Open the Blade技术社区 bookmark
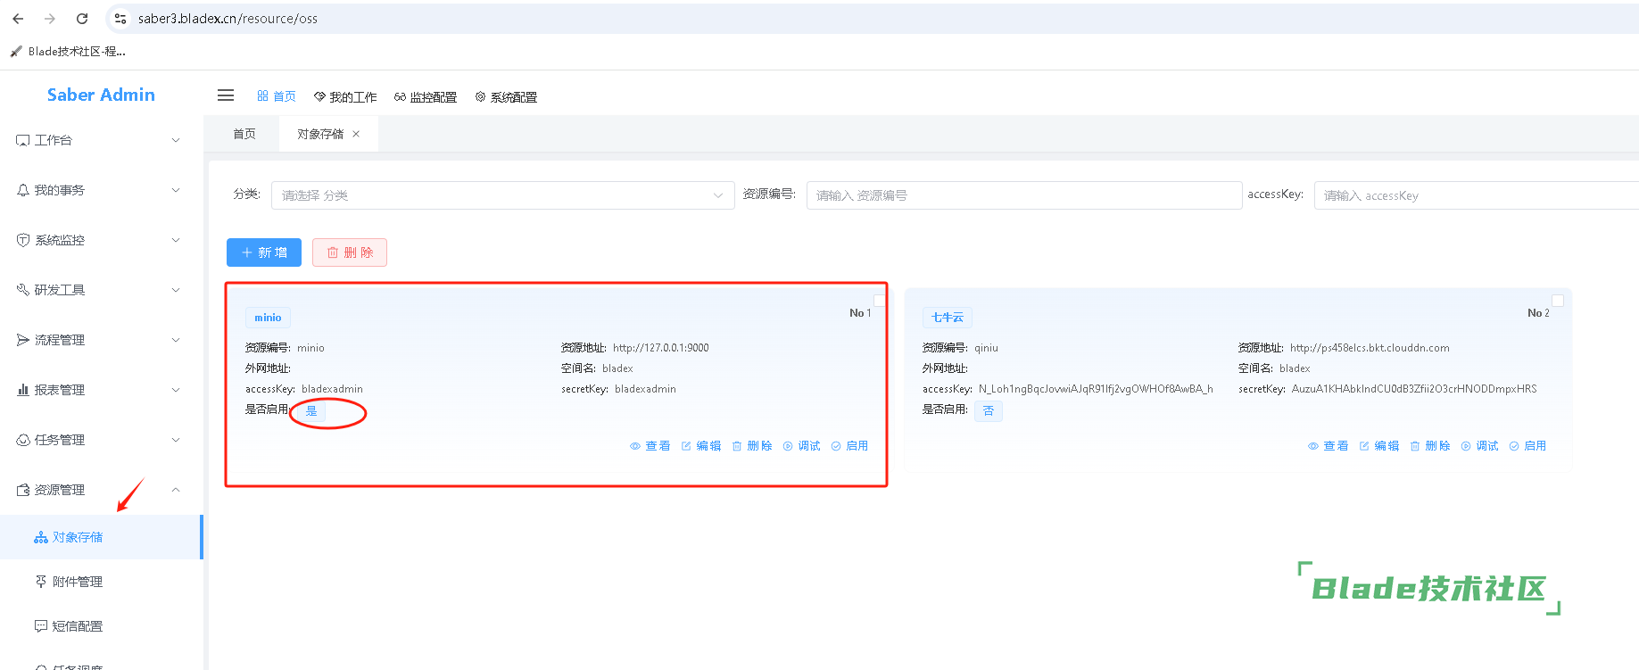 point(68,52)
